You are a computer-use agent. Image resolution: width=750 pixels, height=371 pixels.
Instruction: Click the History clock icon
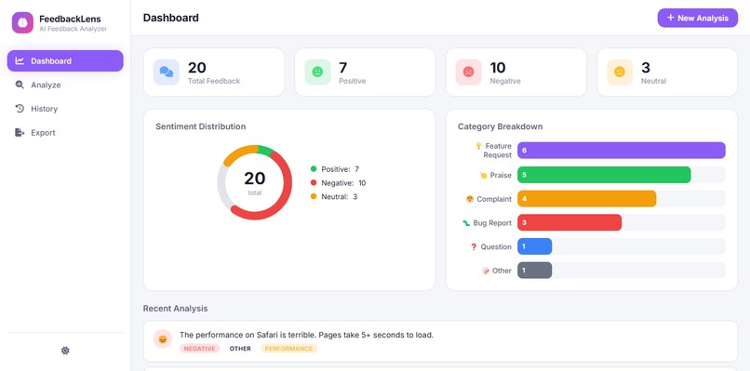point(20,109)
